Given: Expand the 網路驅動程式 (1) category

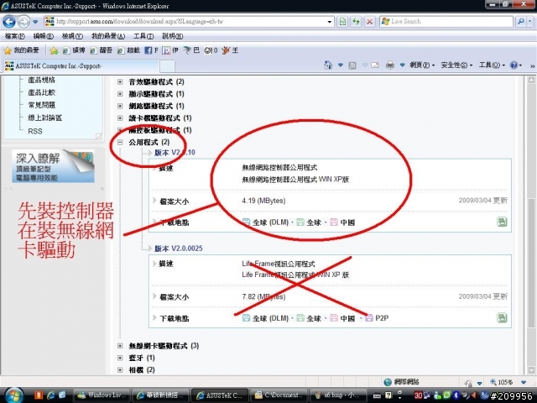Looking at the screenshot, I should pos(120,106).
